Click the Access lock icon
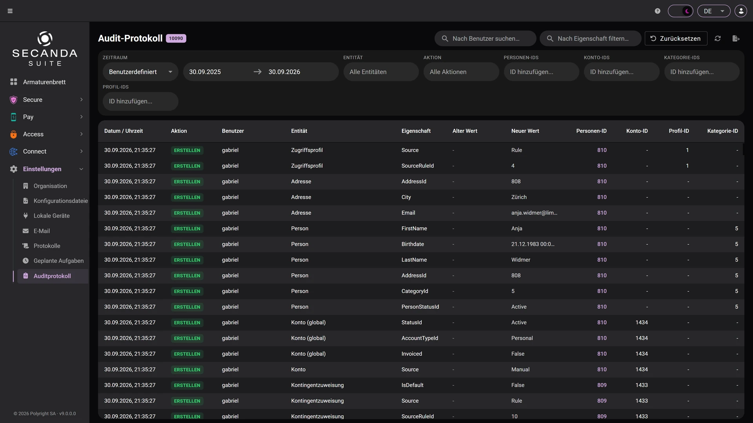 (x=14, y=134)
